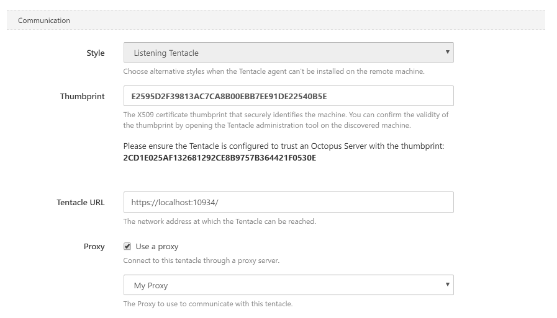The width and height of the screenshot is (557, 318).
Task: Click the 'Choose alternative styles' help text
Action: coord(273,71)
